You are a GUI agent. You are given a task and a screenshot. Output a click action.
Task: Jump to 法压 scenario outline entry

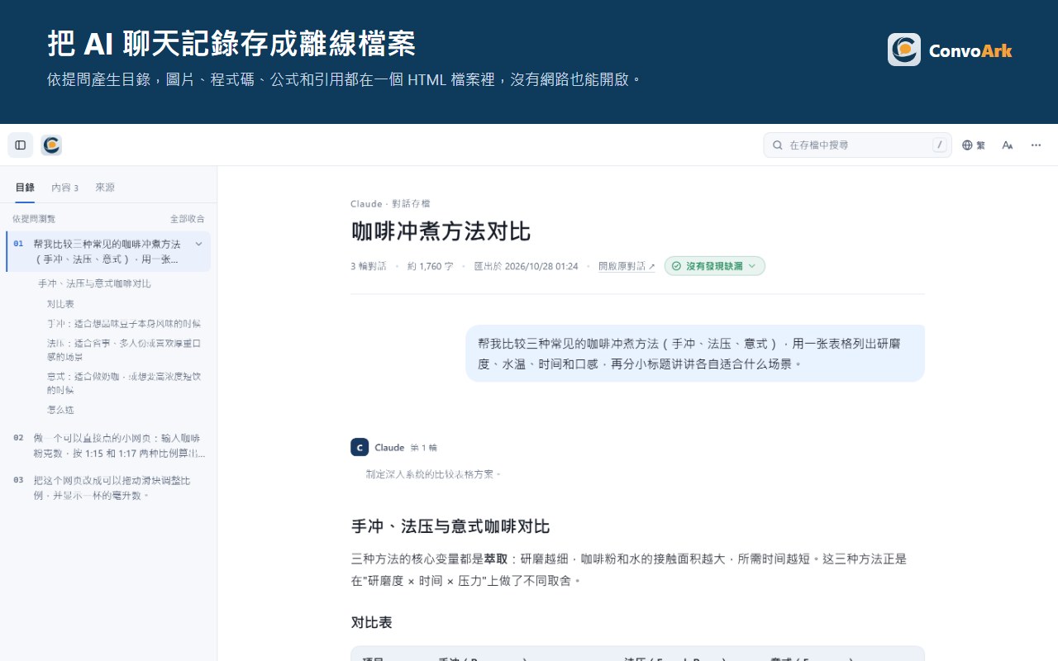pyautogui.click(x=124, y=350)
